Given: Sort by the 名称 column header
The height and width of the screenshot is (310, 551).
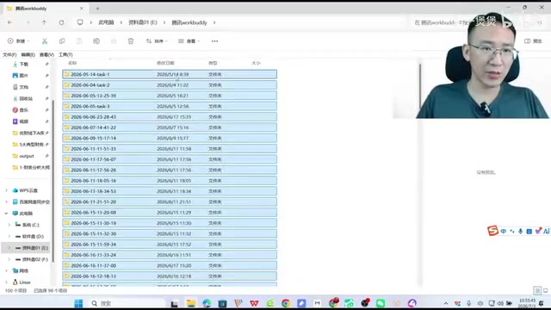Looking at the screenshot, I should point(72,63).
